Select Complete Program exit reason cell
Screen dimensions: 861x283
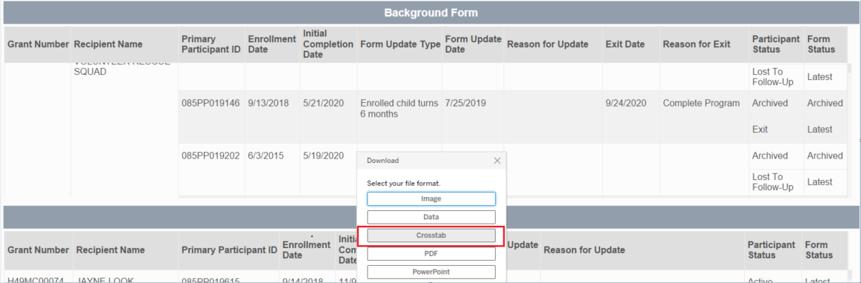point(701,103)
